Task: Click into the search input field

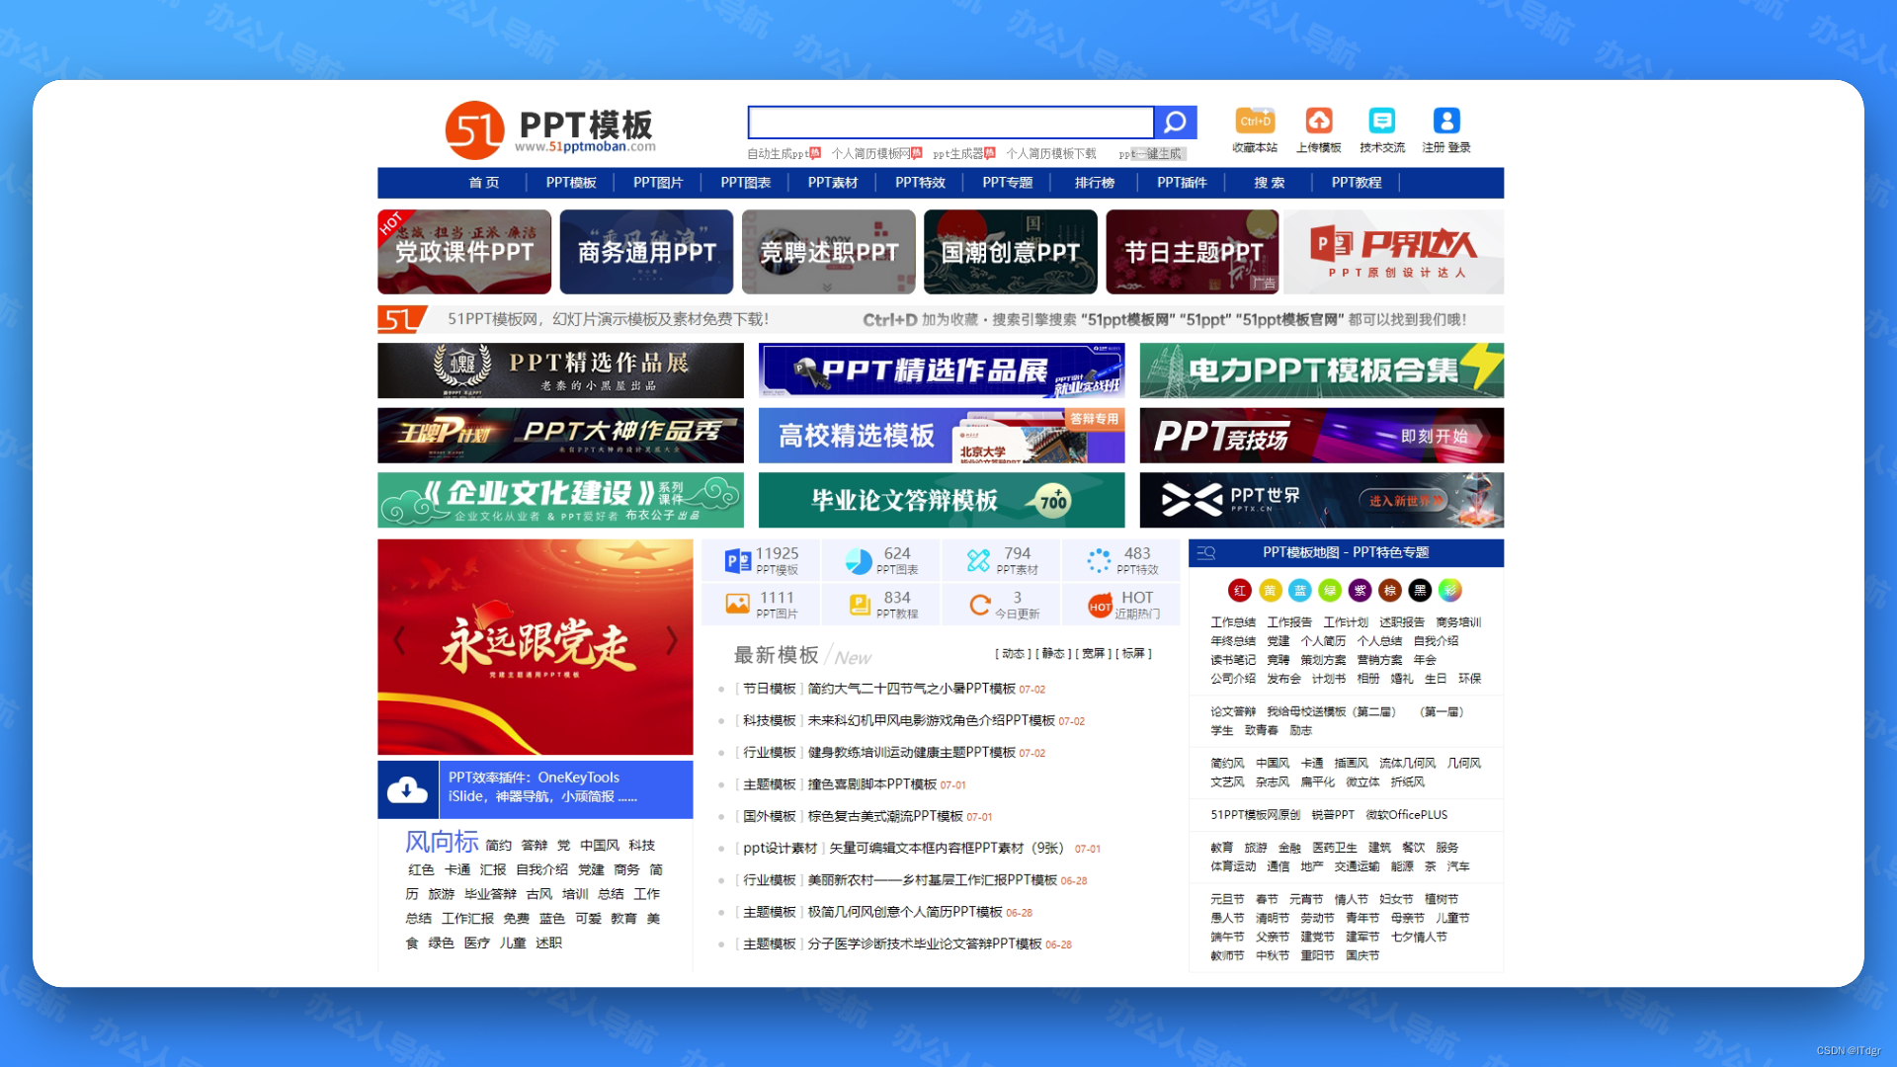Action: [x=949, y=123]
